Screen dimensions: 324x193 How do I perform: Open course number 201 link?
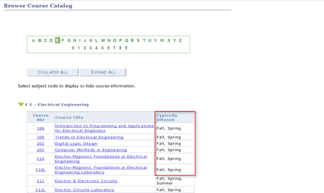pos(40,144)
